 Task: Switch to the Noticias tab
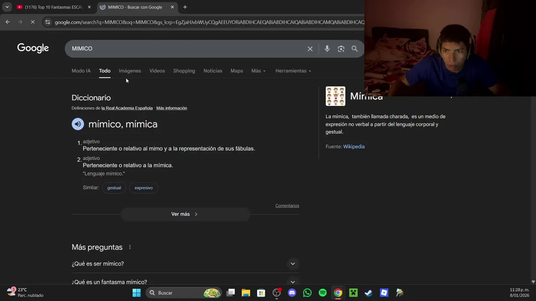(213, 71)
